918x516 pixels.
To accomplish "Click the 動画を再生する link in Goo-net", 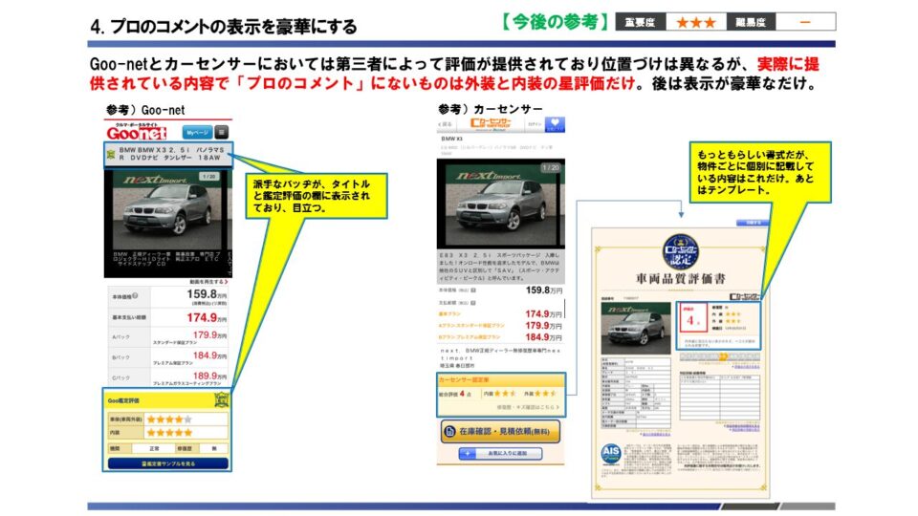I will click(x=208, y=281).
